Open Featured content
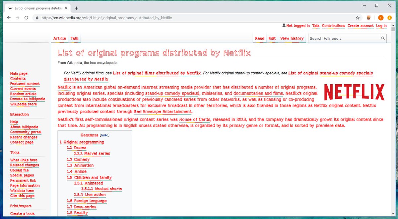 (x=25, y=84)
